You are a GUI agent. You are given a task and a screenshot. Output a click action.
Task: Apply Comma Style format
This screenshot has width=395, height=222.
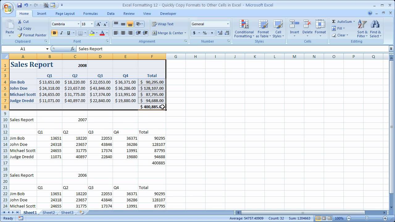click(x=212, y=33)
